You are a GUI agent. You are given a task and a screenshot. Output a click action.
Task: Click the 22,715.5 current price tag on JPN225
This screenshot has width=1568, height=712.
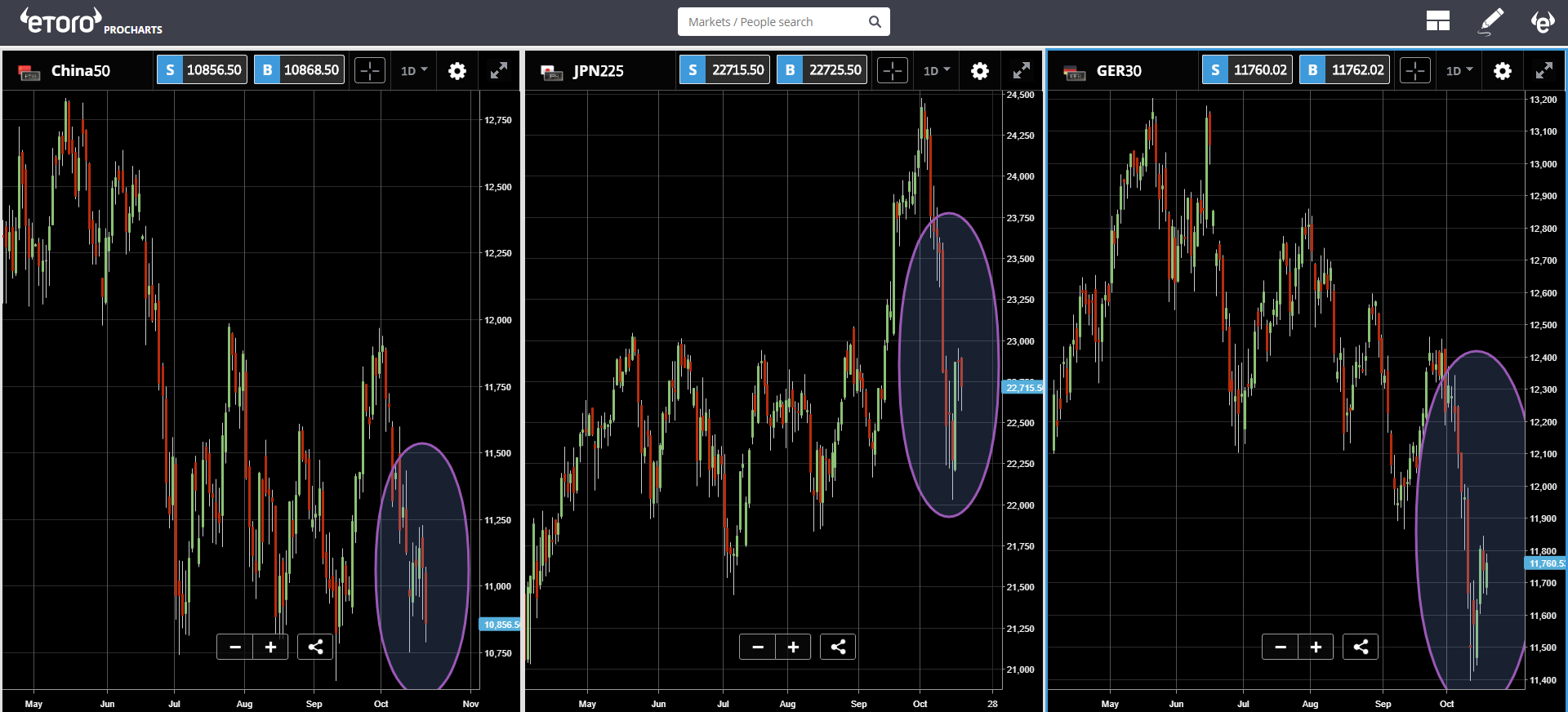pos(1022,387)
